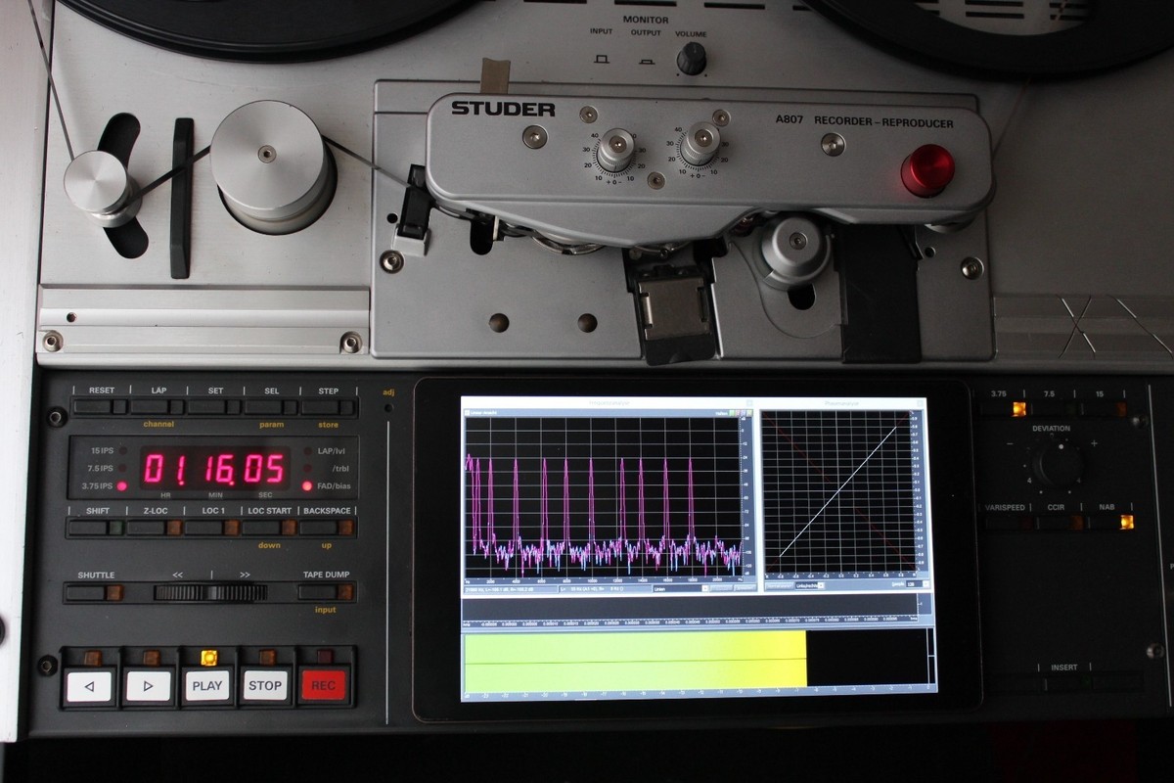Screen dimensions: 1174x783
Task: Push the LOC START key
Action: click(269, 528)
